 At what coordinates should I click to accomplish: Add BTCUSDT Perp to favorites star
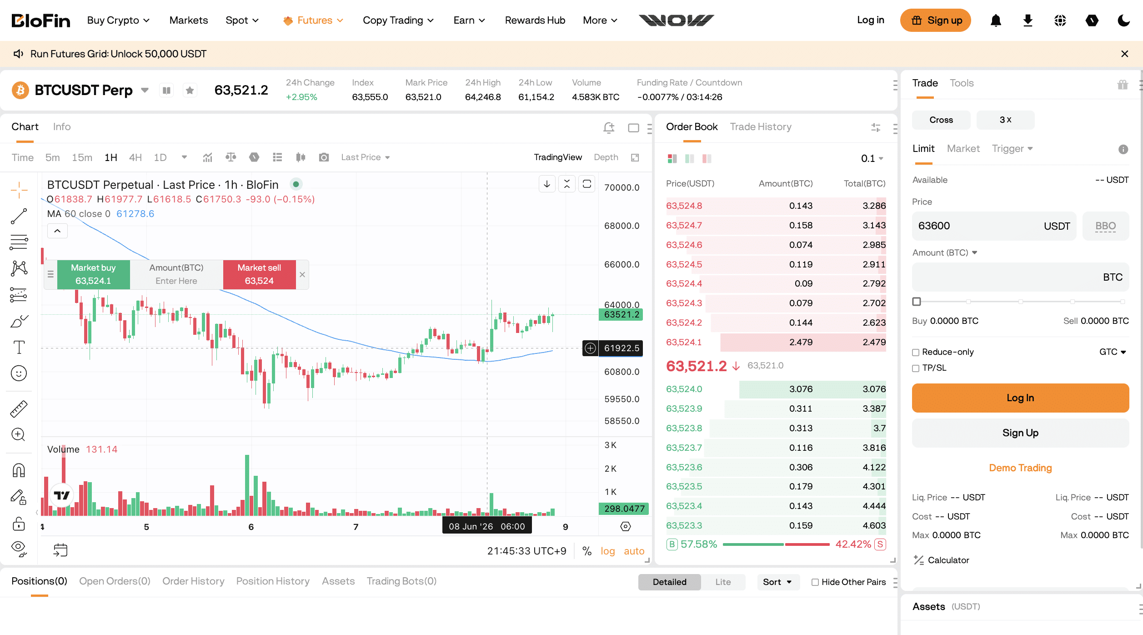click(x=190, y=90)
